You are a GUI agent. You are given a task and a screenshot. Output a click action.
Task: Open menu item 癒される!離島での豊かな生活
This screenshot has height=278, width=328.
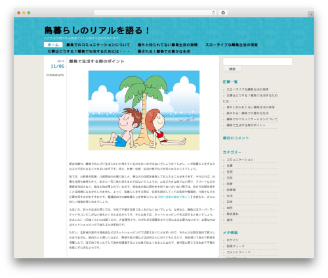164,51
